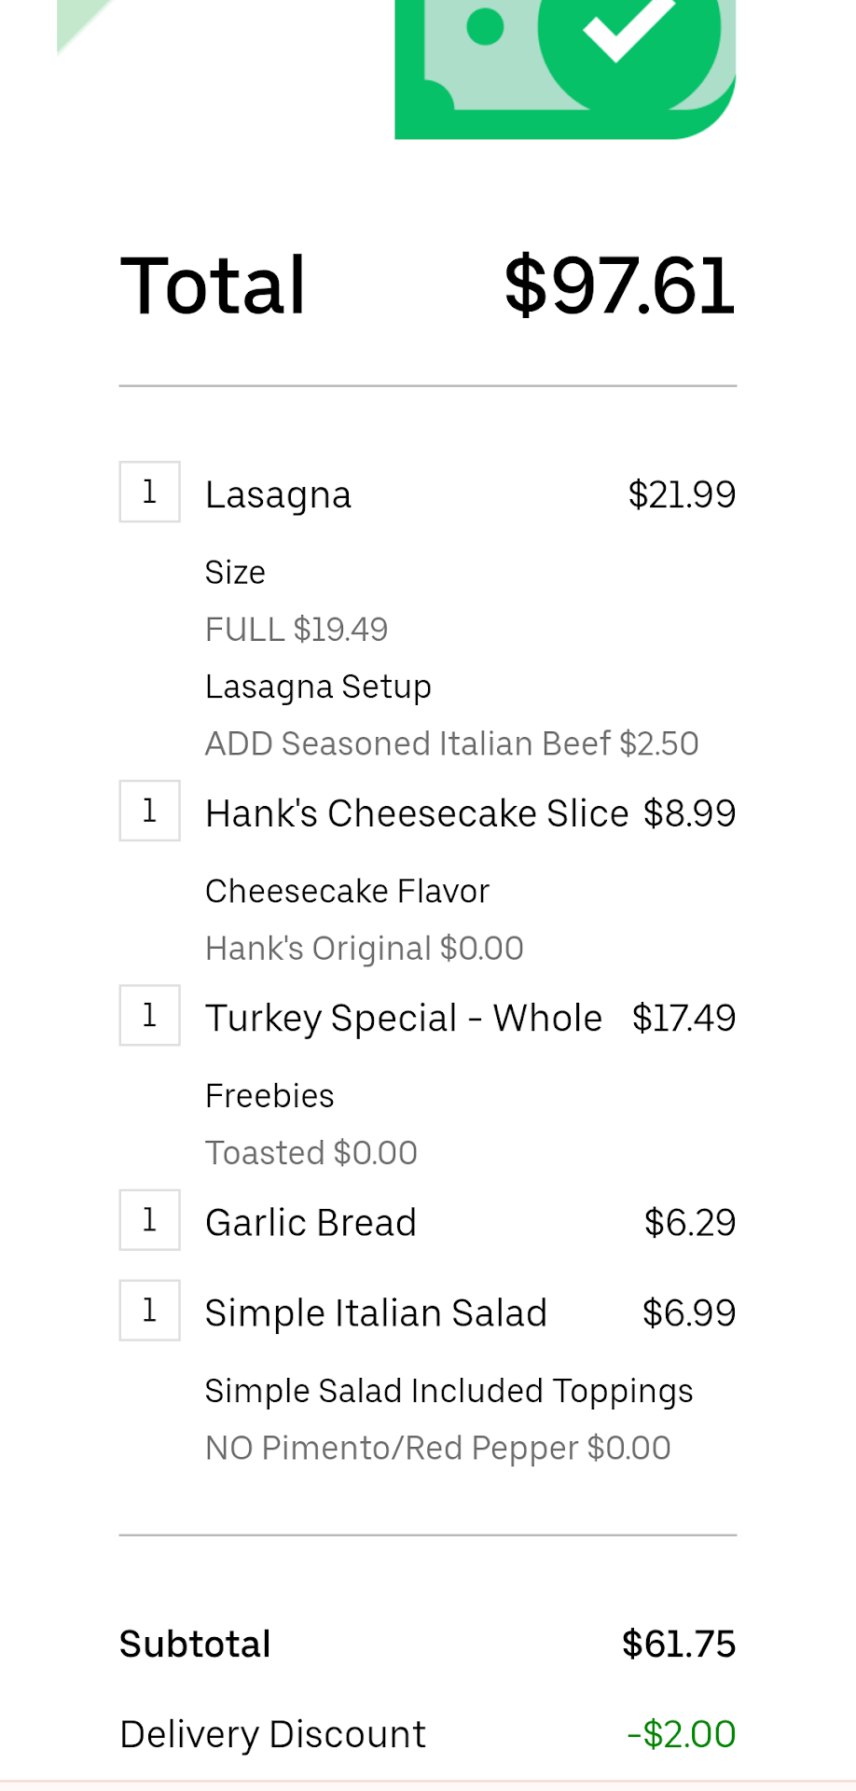Open the Simple Italian Salad item

376,1313
